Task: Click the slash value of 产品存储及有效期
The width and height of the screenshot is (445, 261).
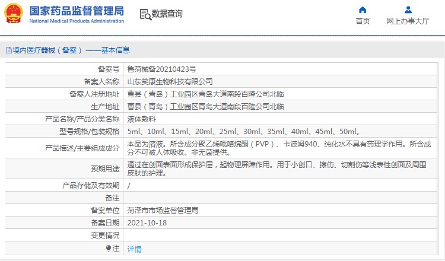Action: click(129, 186)
